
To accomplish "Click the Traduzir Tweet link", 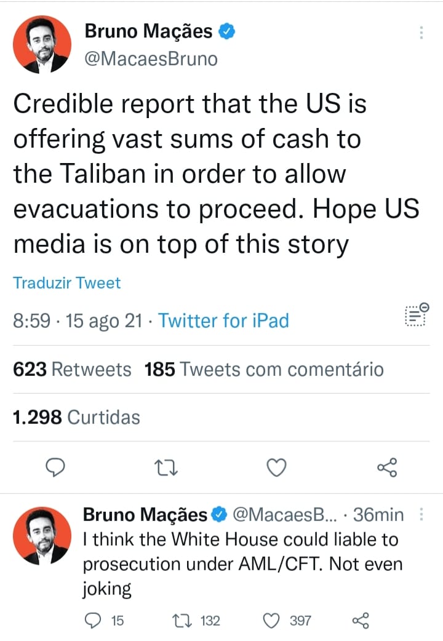I will pyautogui.click(x=66, y=283).
